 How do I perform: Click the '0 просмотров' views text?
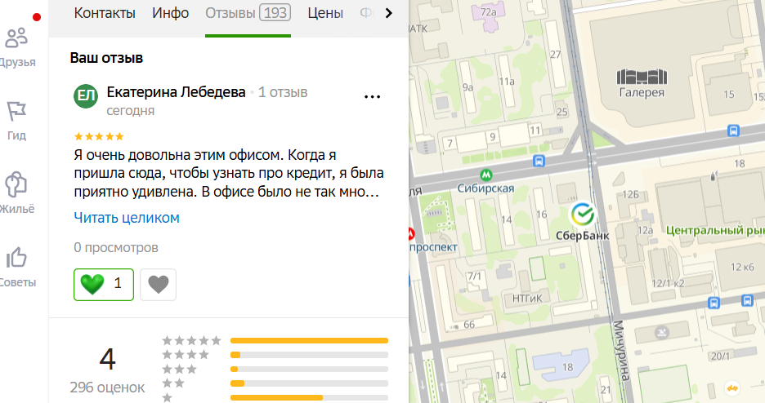(116, 247)
